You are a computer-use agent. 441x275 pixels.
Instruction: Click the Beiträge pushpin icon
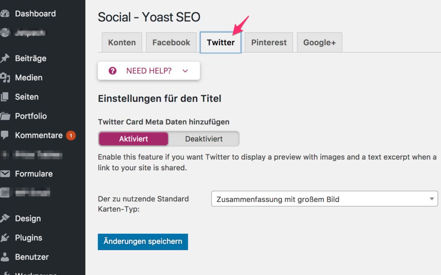tap(4, 58)
